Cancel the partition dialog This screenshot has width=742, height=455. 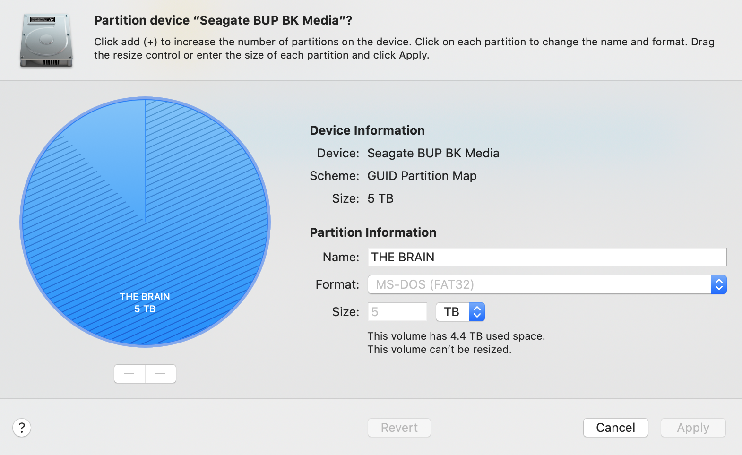click(x=615, y=428)
